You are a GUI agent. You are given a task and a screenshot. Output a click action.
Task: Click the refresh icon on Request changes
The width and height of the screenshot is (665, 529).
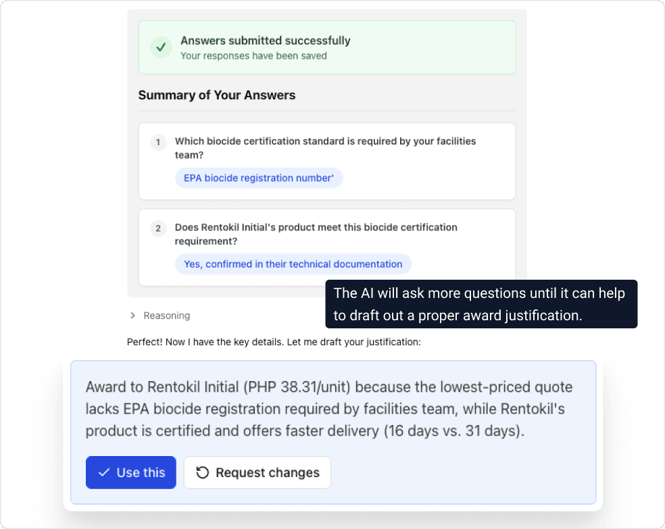(x=202, y=472)
